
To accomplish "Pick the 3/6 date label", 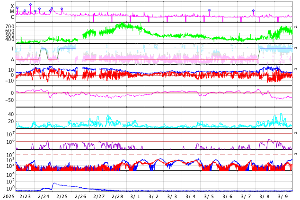I will pos(228,196).
